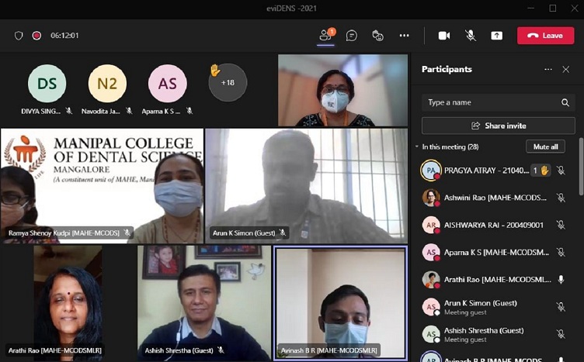Image resolution: width=584 pixels, height=362 pixels.
Task: Toggle the camera on or off
Action: 444,36
